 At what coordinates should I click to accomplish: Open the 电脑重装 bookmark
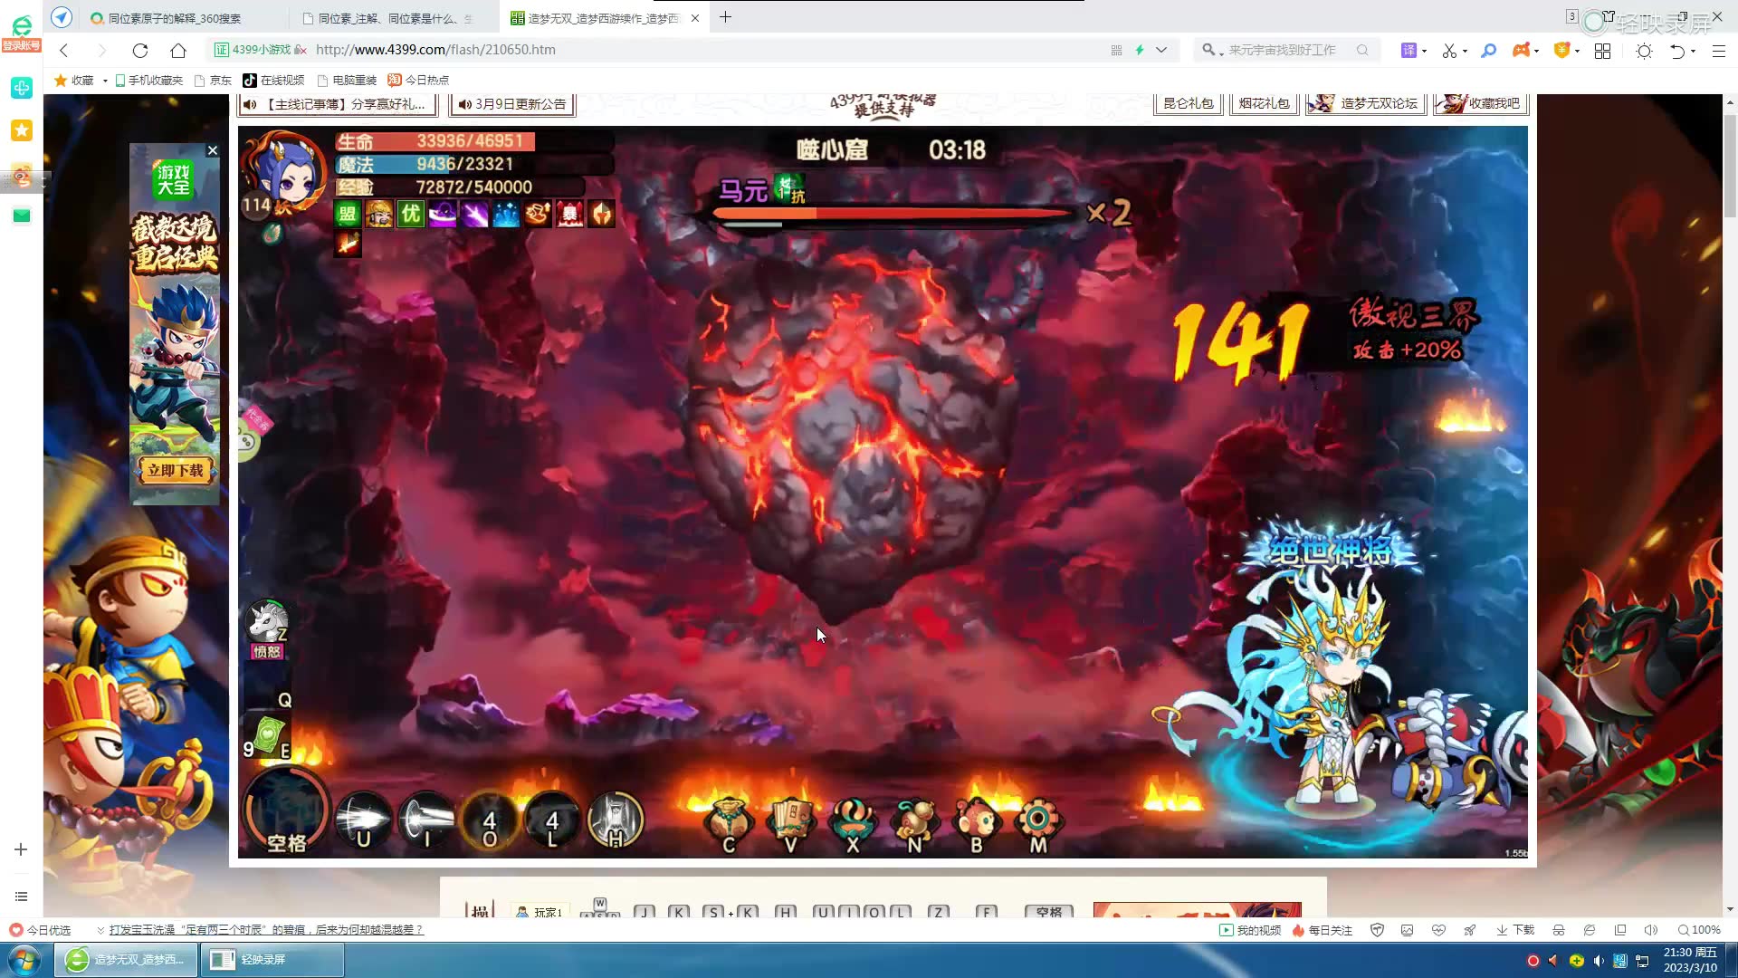(x=347, y=81)
